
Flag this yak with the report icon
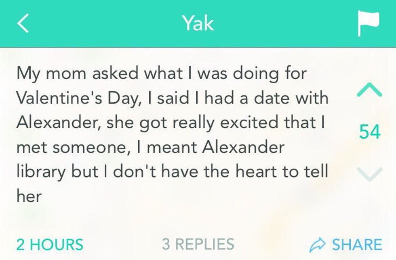pyautogui.click(x=368, y=23)
